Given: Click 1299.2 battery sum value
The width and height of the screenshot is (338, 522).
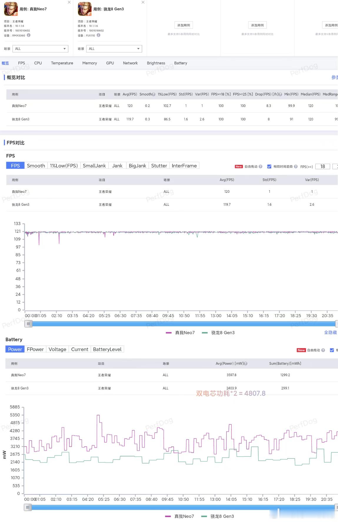Looking at the screenshot, I should (x=285, y=375).
